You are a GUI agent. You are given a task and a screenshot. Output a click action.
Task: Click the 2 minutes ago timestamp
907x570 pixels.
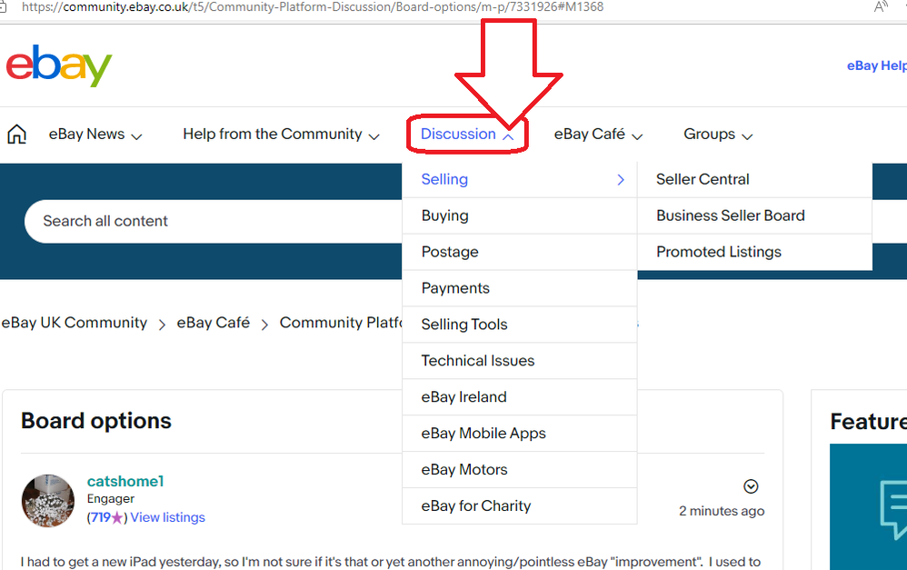click(x=722, y=511)
